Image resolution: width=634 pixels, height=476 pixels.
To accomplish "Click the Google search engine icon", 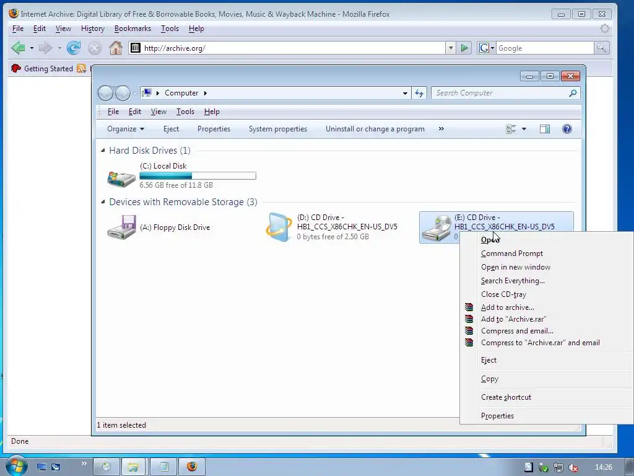I will click(484, 48).
